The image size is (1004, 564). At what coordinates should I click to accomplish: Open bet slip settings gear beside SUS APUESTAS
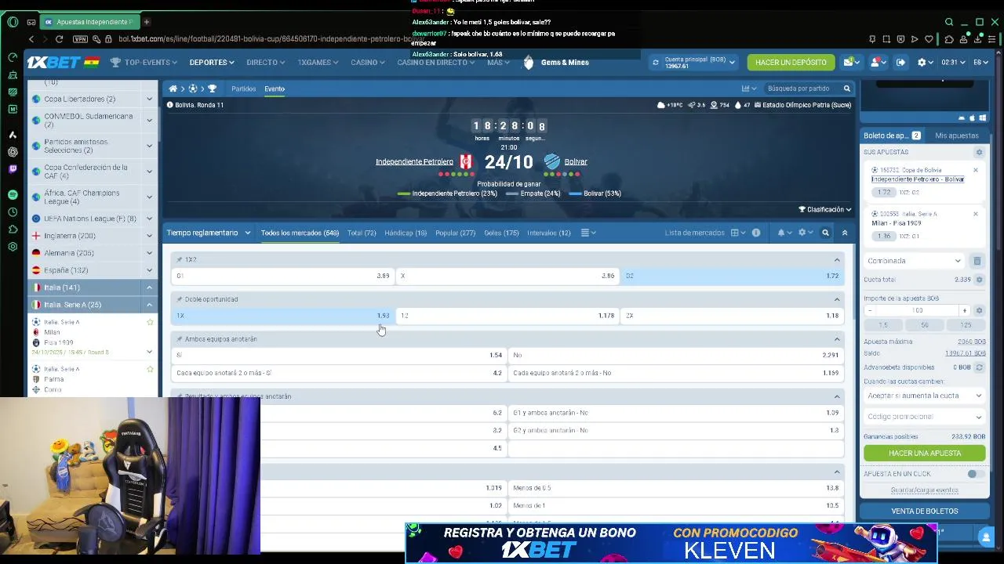click(x=979, y=152)
